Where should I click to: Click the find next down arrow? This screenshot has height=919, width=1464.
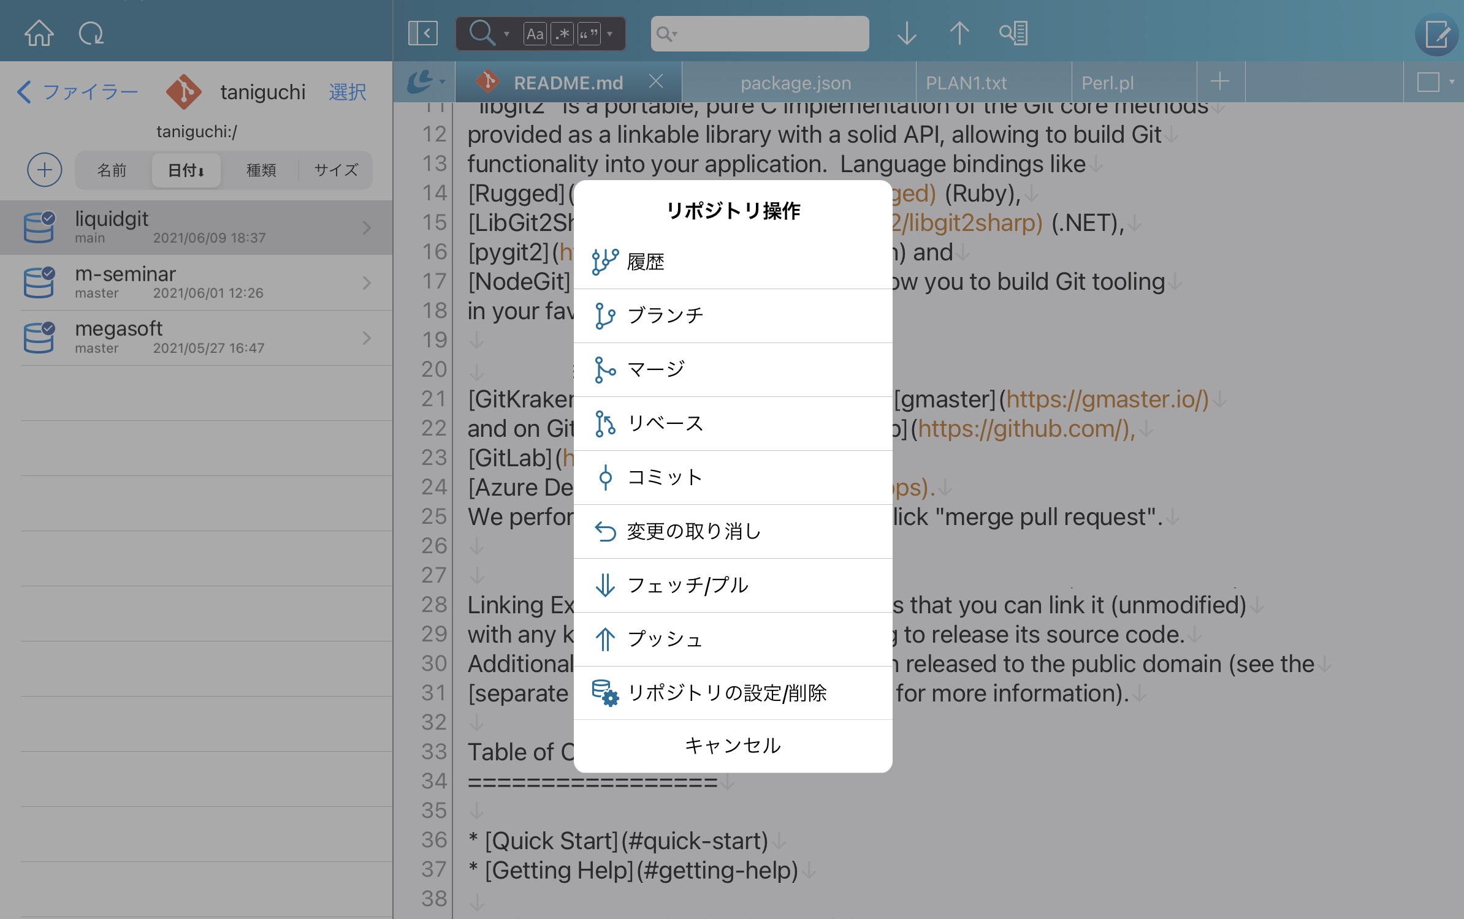coord(906,33)
